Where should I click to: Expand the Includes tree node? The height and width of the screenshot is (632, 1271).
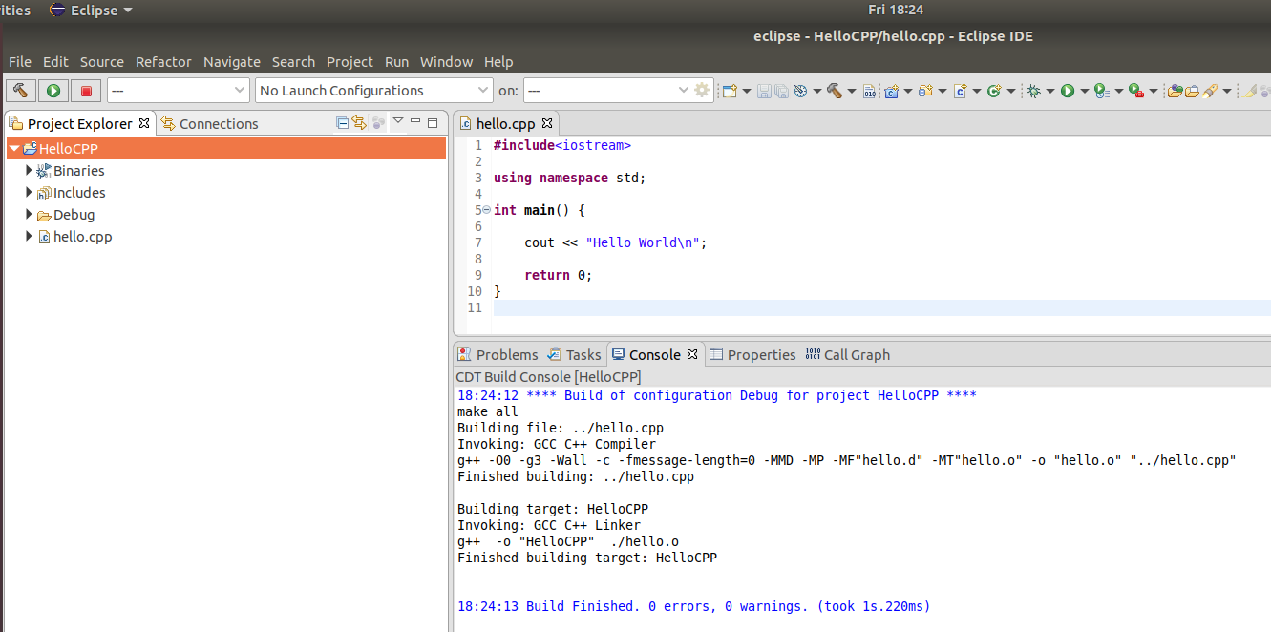[x=30, y=192]
